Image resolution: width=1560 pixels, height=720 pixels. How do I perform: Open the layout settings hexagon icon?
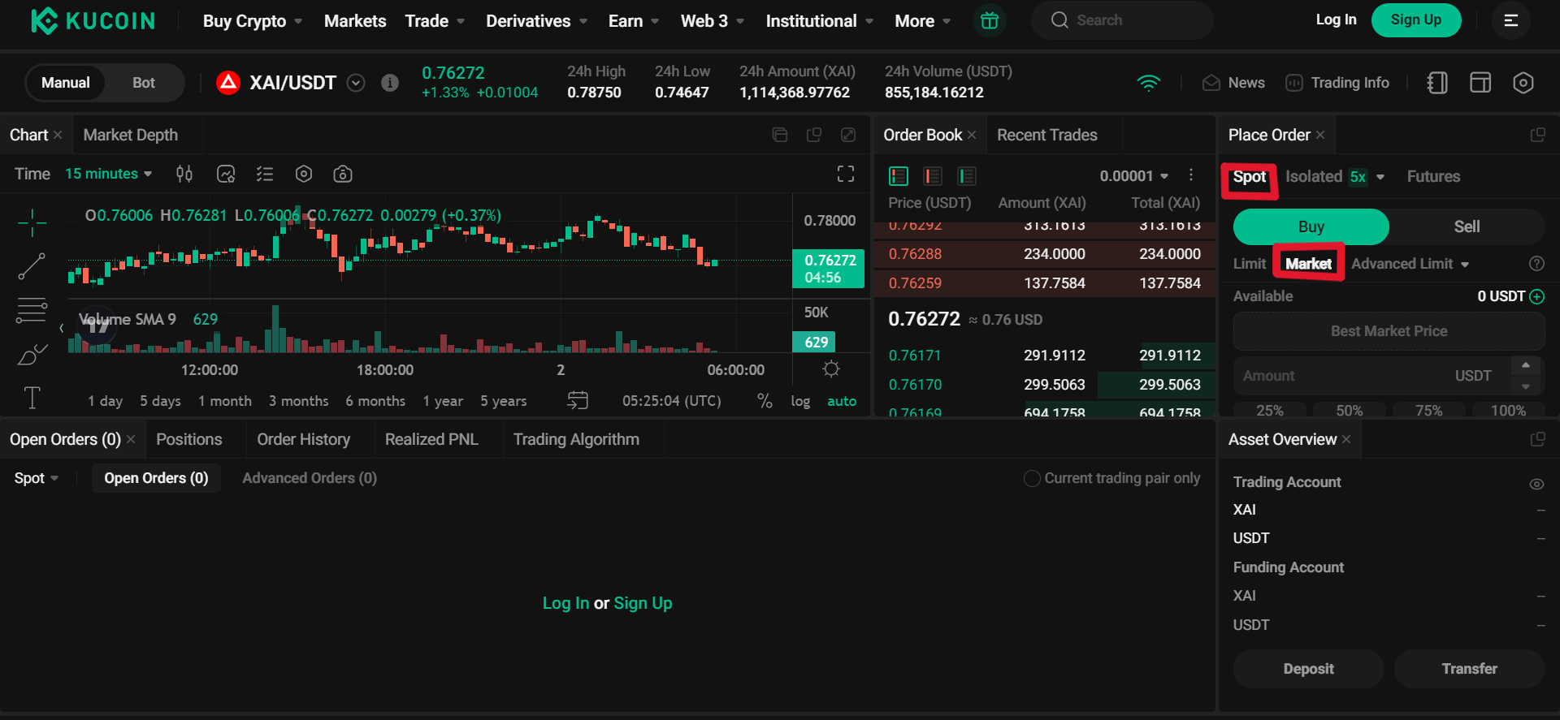pyautogui.click(x=1523, y=83)
